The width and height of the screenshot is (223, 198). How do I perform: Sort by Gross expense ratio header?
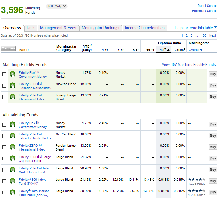click(x=180, y=49)
